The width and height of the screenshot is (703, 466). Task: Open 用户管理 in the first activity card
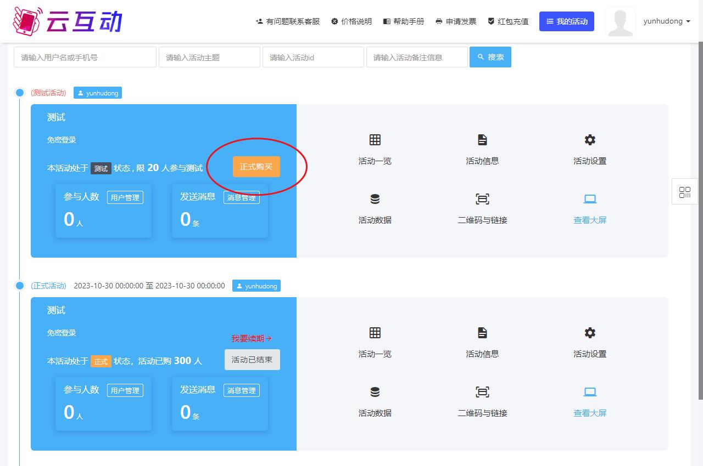tap(125, 197)
